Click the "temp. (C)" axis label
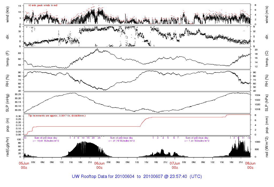Viewport: 274px width, 187px height. pos(267,59)
